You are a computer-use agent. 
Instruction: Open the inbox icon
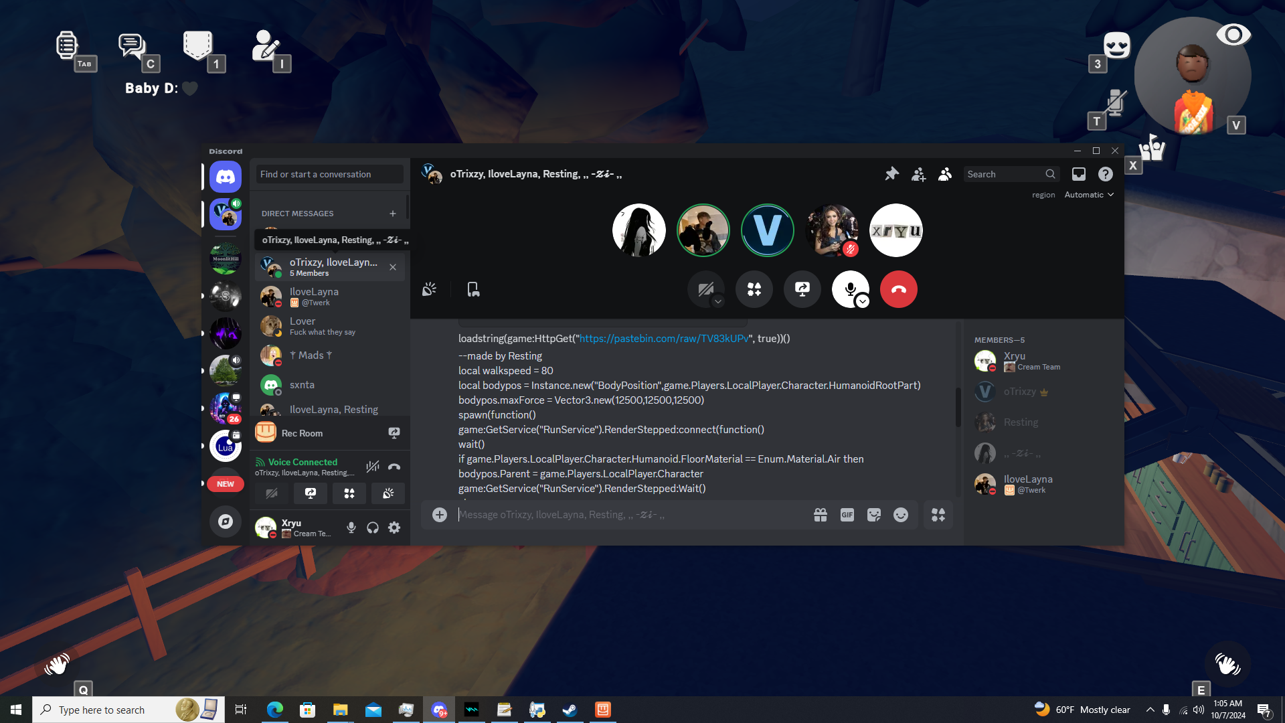pyautogui.click(x=1079, y=174)
